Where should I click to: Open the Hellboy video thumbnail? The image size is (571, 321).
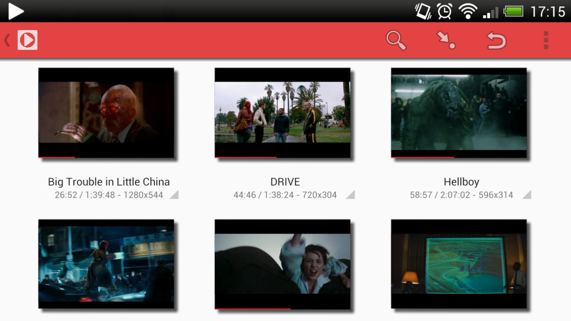pyautogui.click(x=459, y=113)
